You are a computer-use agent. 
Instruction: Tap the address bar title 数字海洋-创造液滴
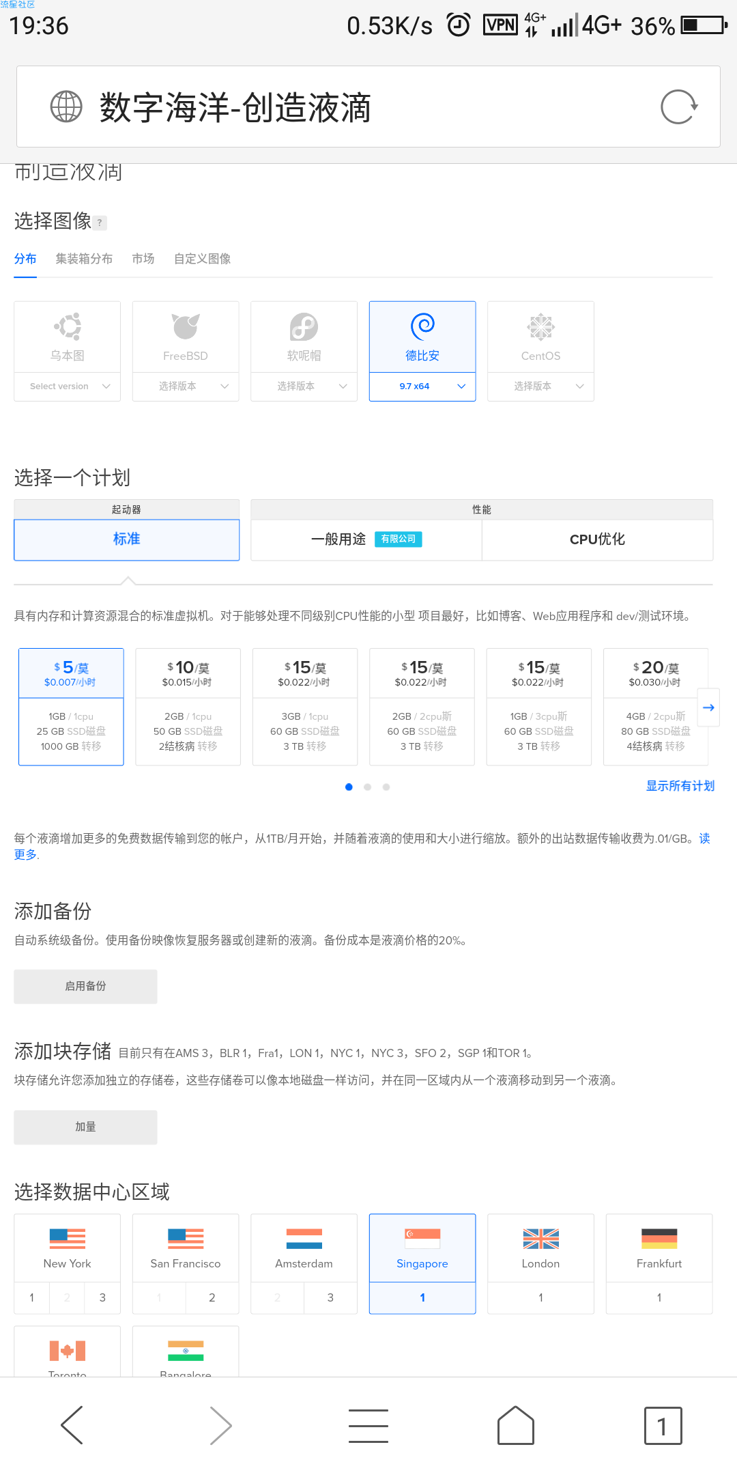pos(235,107)
